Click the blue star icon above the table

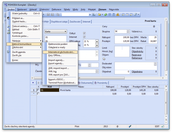pos(33,83)
